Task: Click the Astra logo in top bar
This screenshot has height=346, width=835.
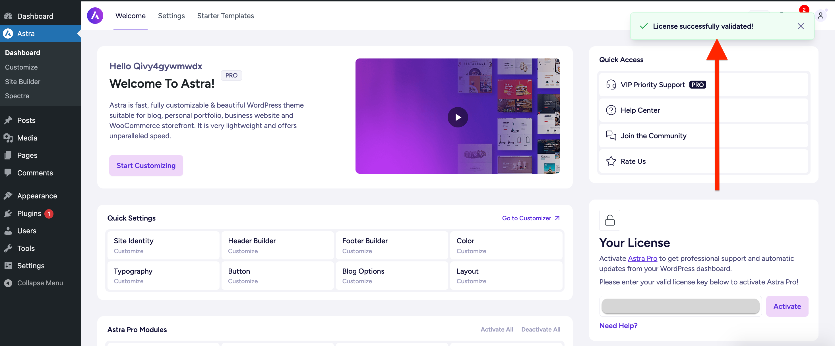Action: (95, 16)
